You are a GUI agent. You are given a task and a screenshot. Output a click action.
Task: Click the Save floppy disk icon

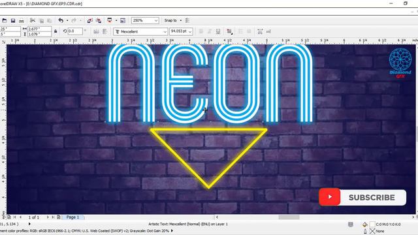13,20
